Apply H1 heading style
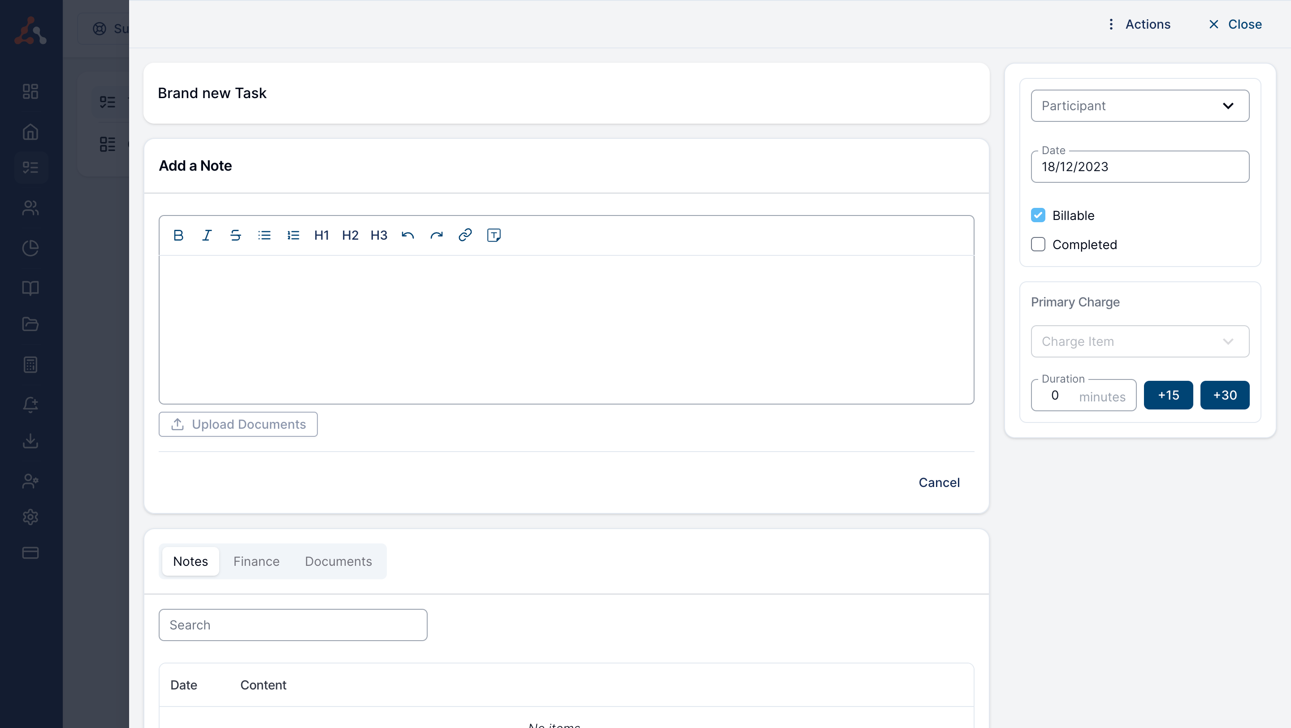 [x=321, y=235]
